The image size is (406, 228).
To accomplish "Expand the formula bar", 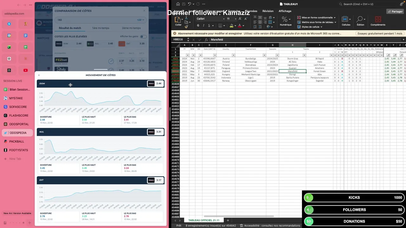I will point(403,40).
